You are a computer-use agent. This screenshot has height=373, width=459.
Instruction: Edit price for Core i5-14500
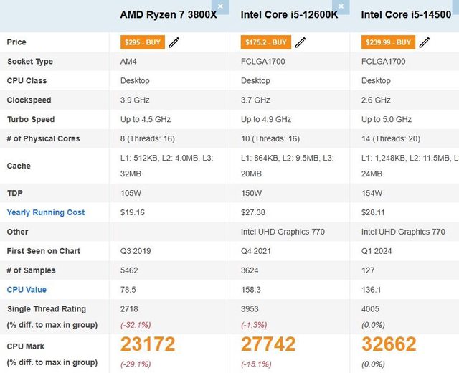(x=425, y=42)
